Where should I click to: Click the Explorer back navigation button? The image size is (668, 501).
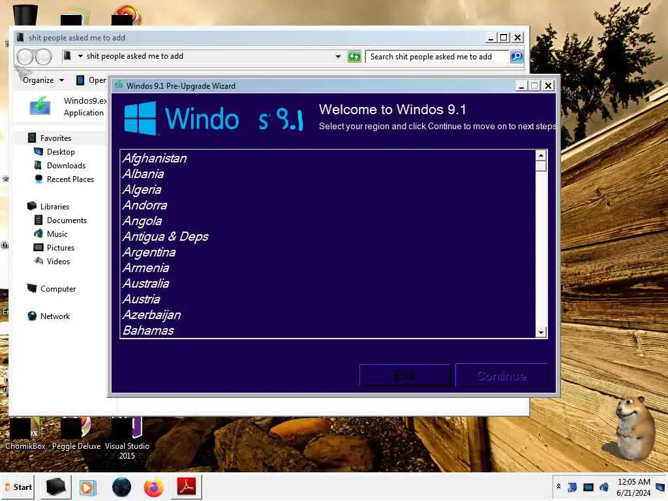coord(25,57)
